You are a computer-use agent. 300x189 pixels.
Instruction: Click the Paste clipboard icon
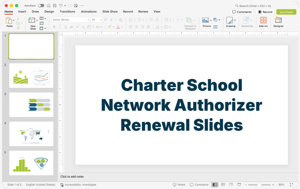tap(9, 20)
